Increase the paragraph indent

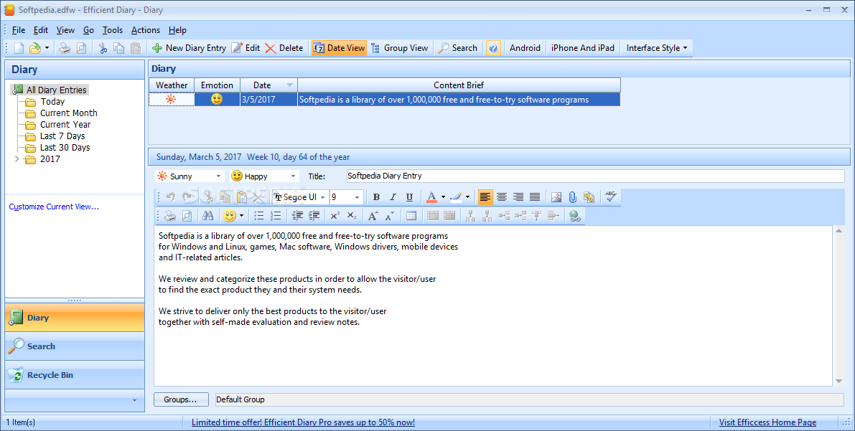pyautogui.click(x=314, y=216)
